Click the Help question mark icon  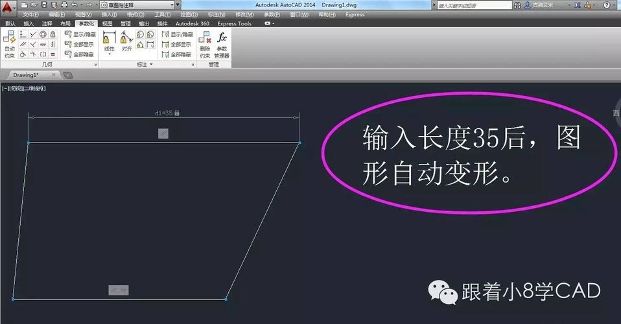click(x=607, y=5)
